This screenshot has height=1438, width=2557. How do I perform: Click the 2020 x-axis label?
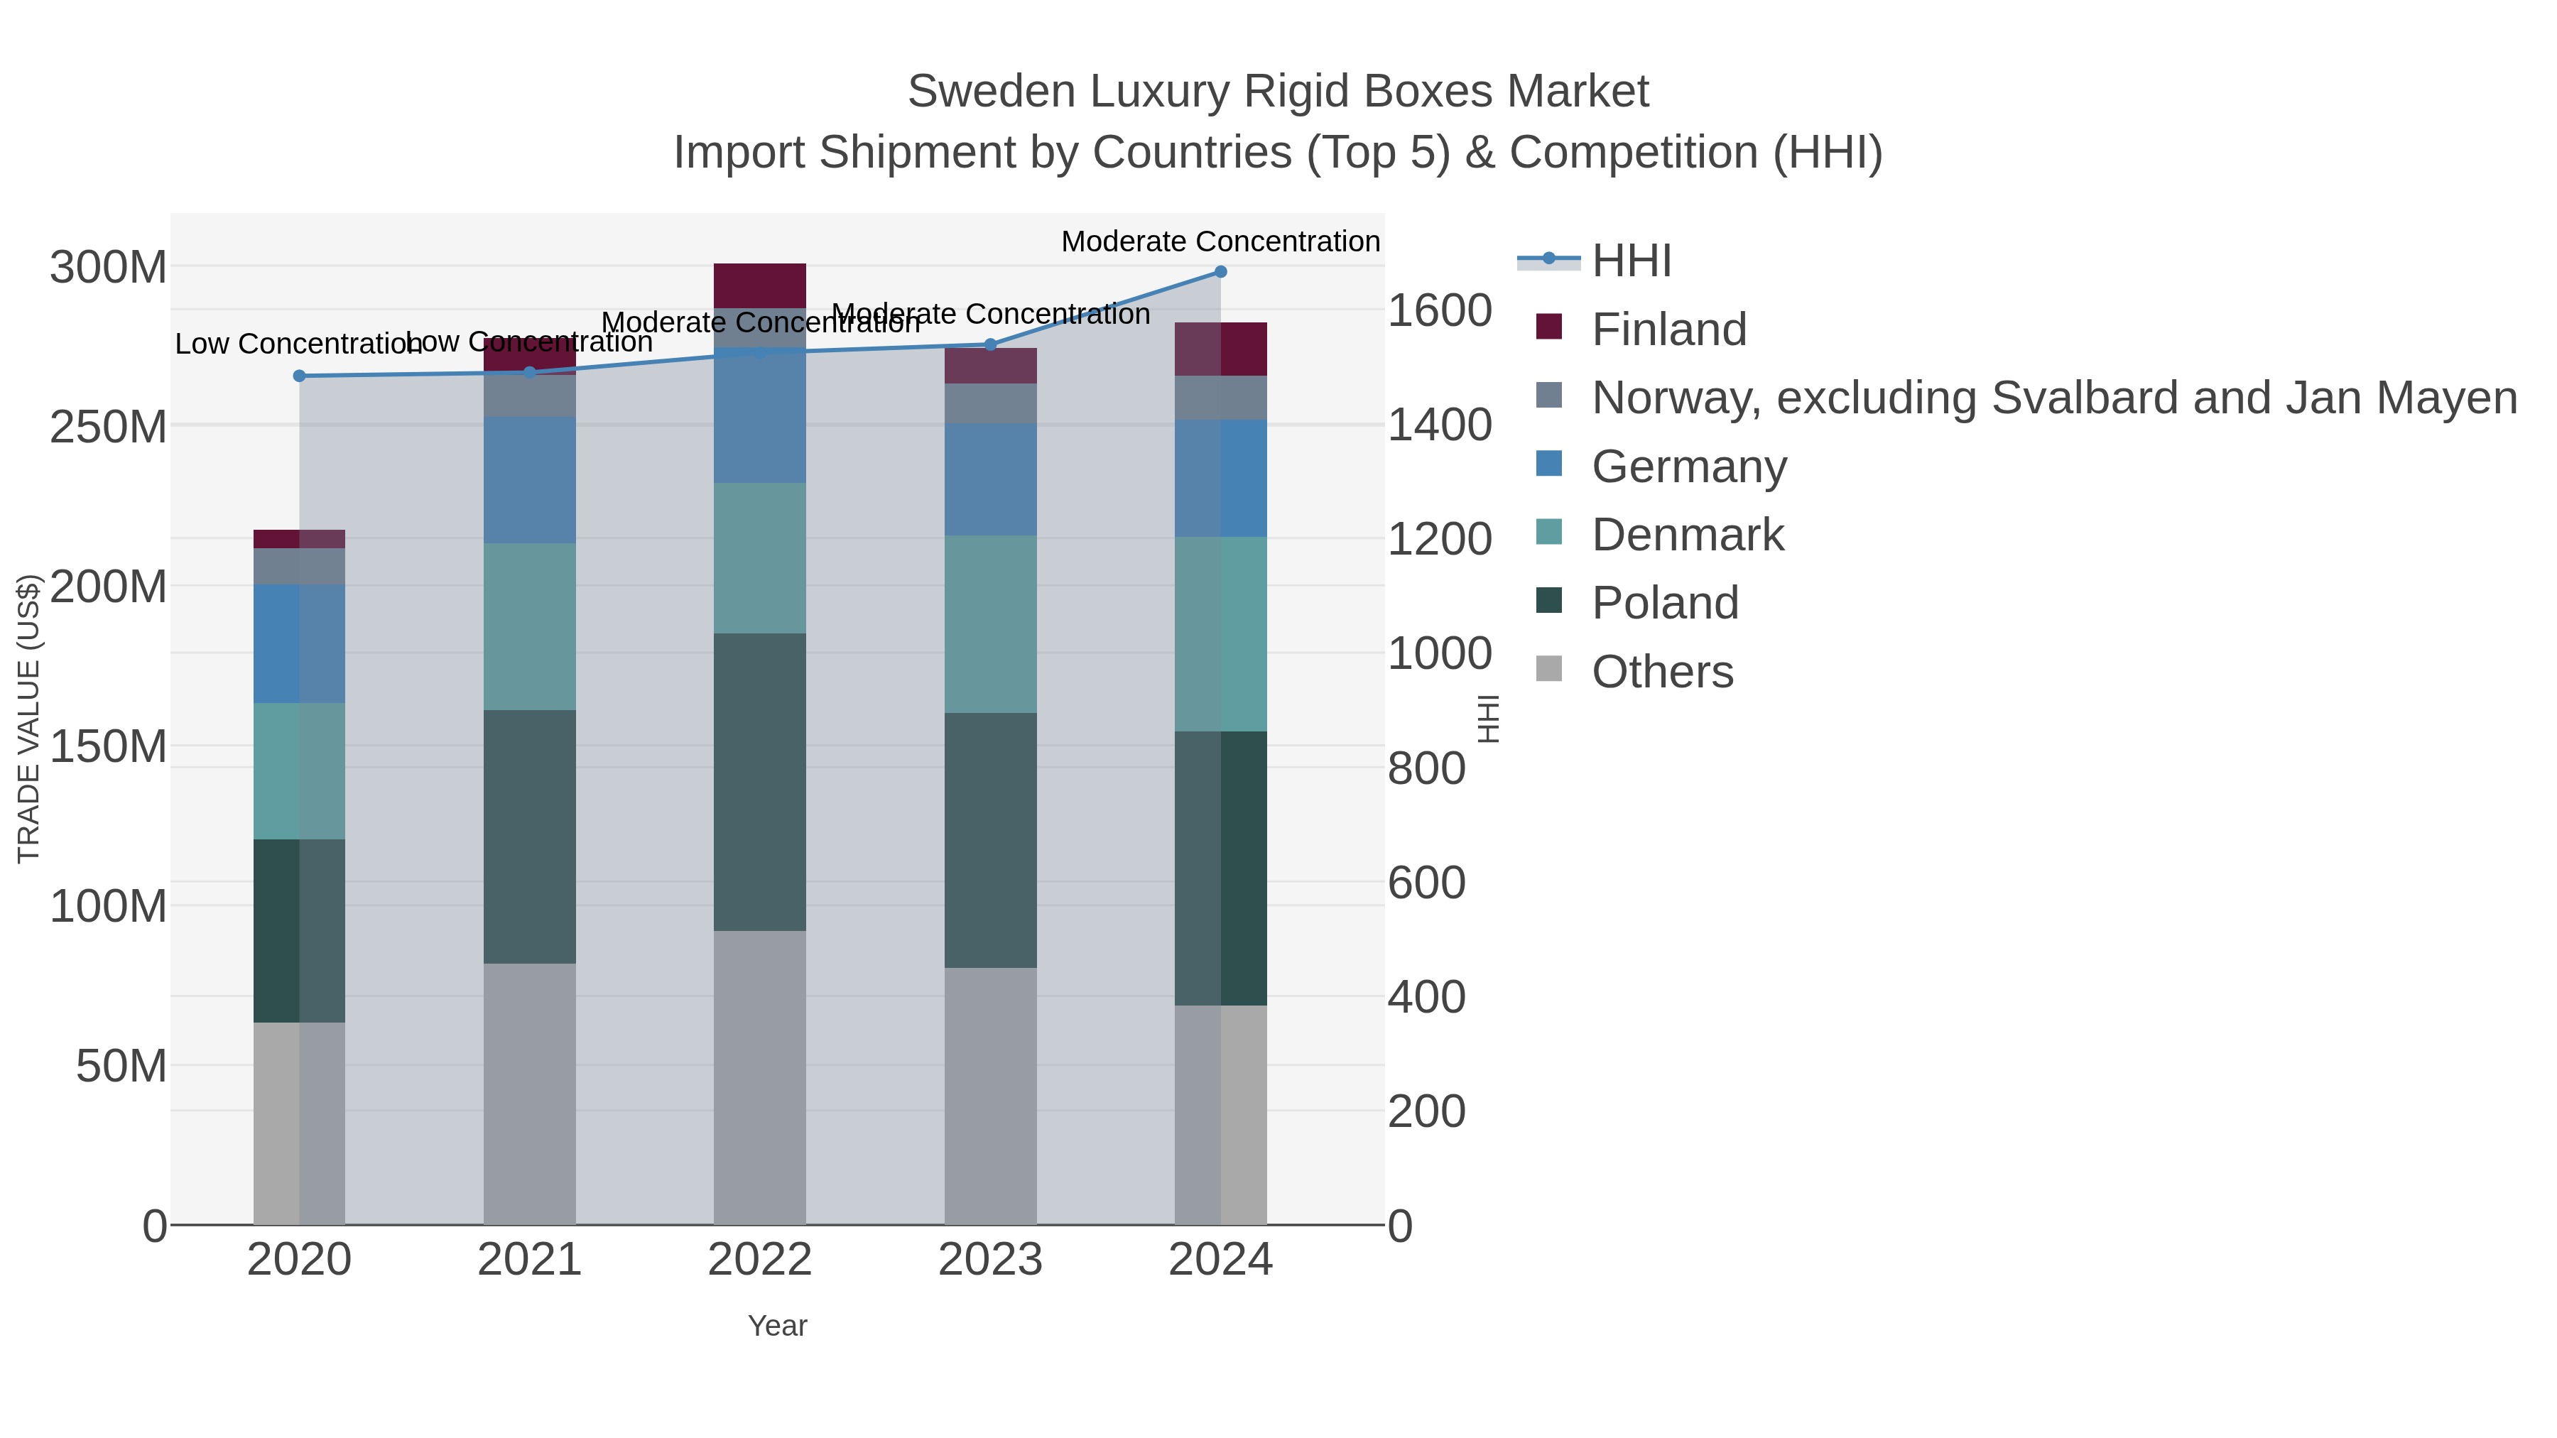tap(300, 1260)
